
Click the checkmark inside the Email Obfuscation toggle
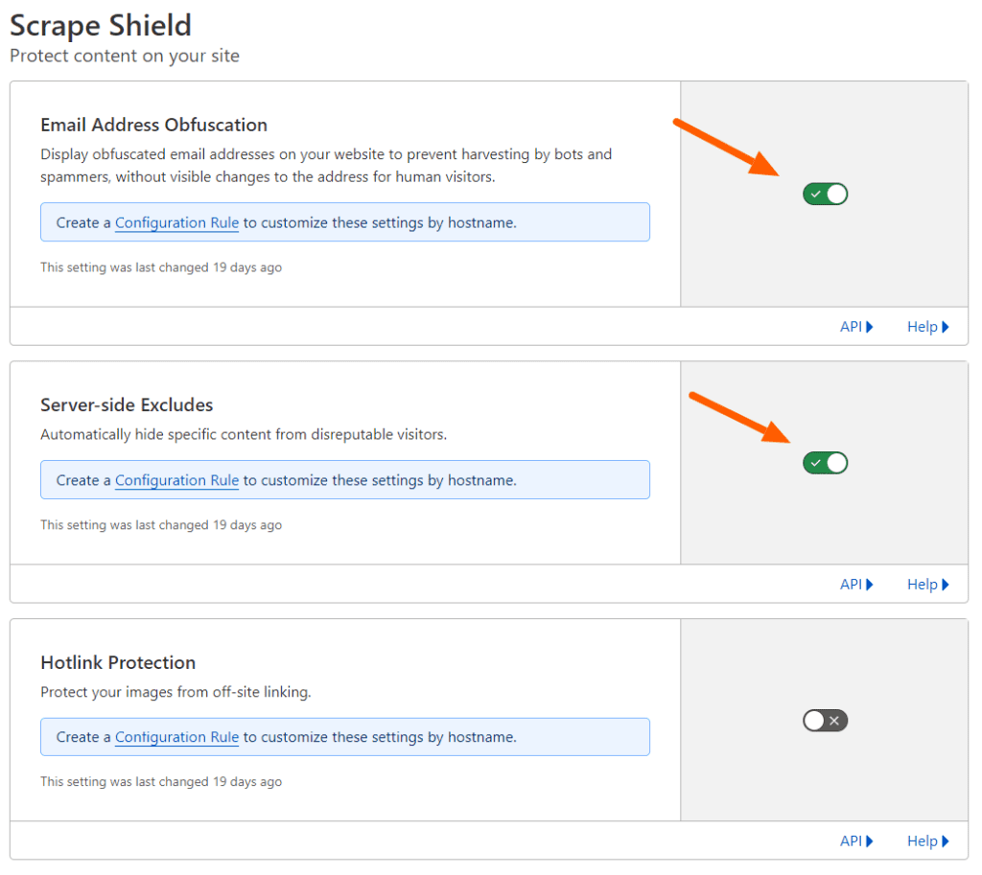816,194
